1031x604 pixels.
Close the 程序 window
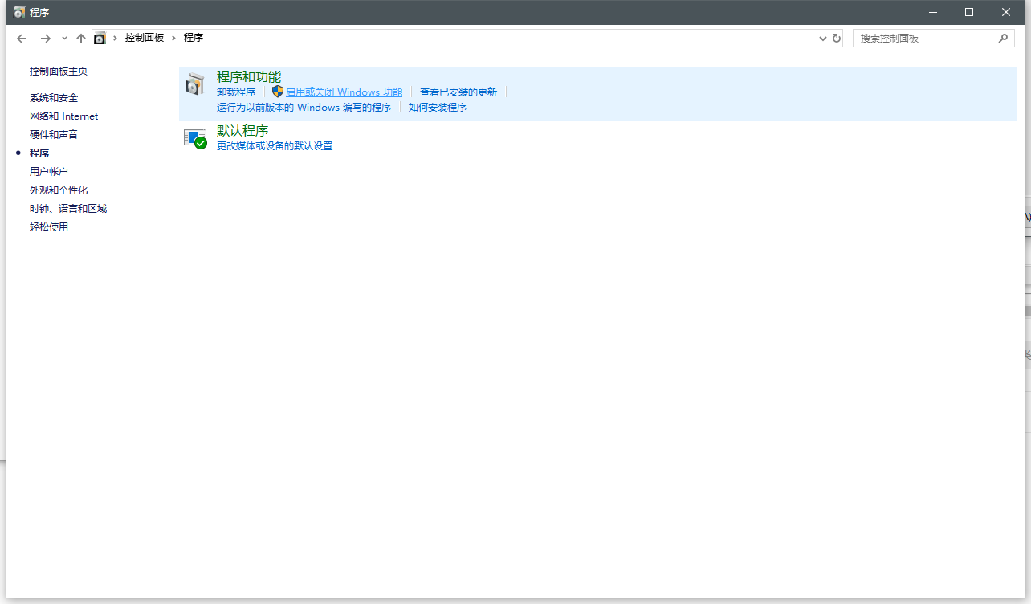(1006, 12)
